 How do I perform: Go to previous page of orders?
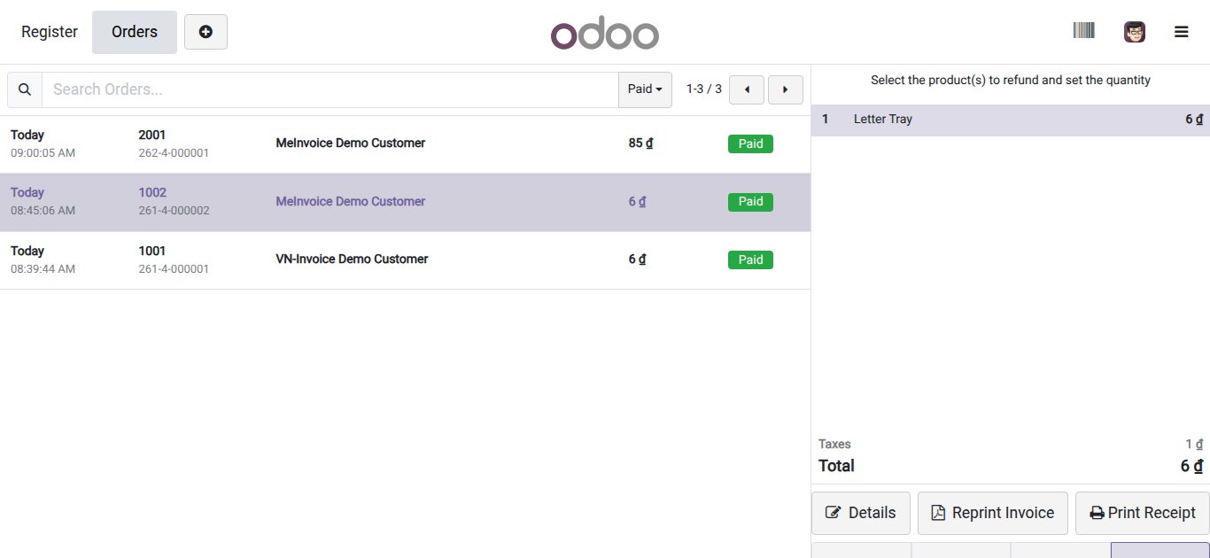[x=747, y=89]
